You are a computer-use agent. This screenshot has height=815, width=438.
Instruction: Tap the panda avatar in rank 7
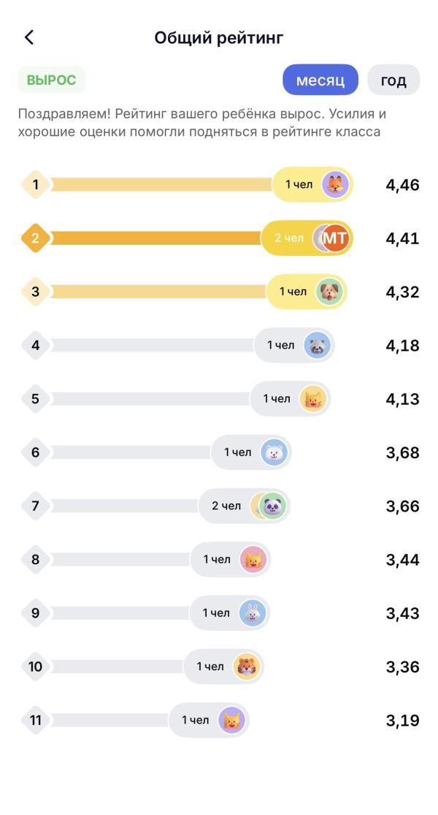tap(272, 506)
